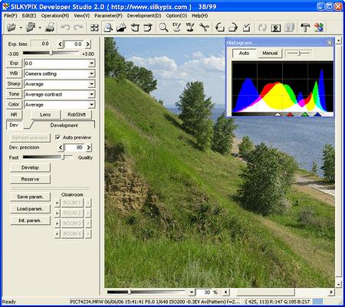Screen dimensions: 345x307
Task: Click the Dev. precision increase arrow
Action: [88, 147]
